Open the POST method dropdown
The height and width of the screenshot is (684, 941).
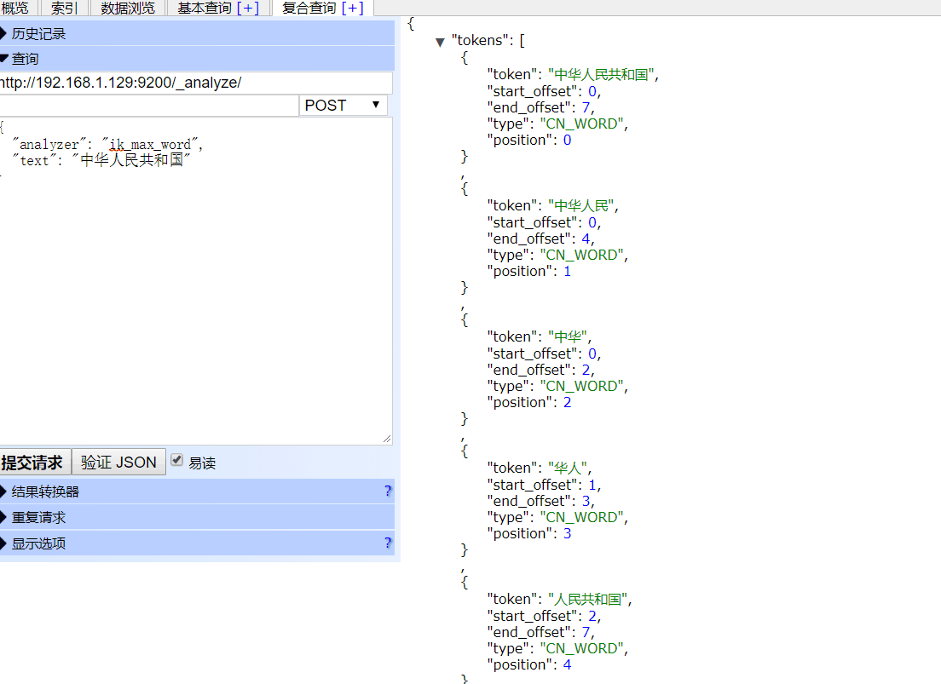[x=343, y=105]
